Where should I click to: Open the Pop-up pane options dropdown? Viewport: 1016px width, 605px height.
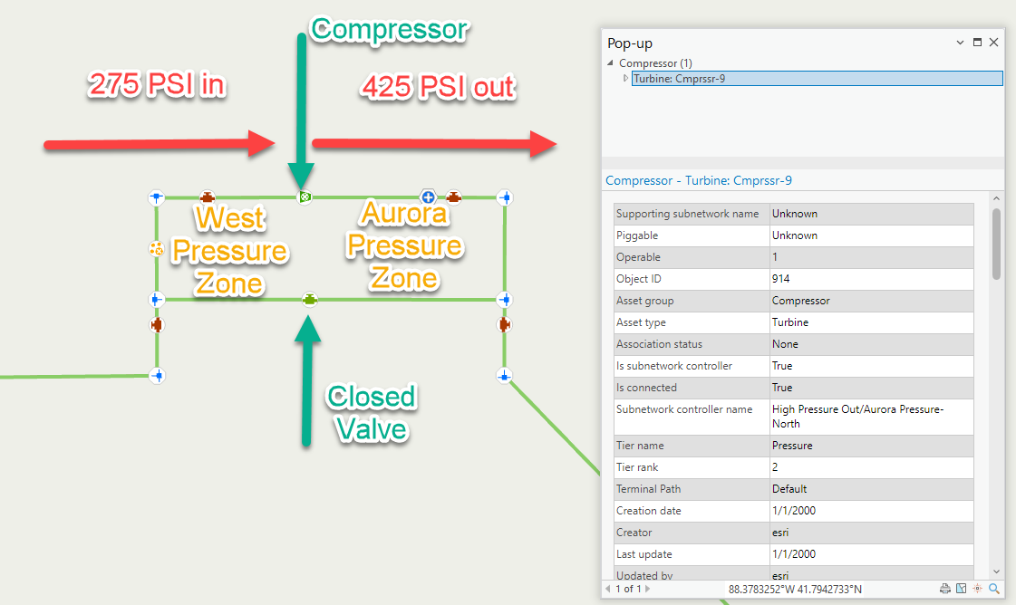click(961, 43)
